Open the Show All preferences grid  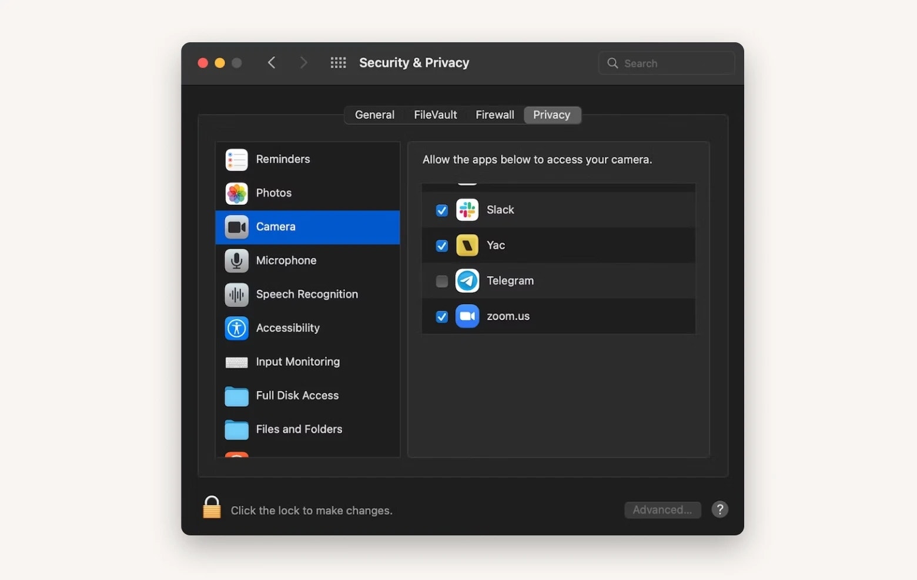338,63
